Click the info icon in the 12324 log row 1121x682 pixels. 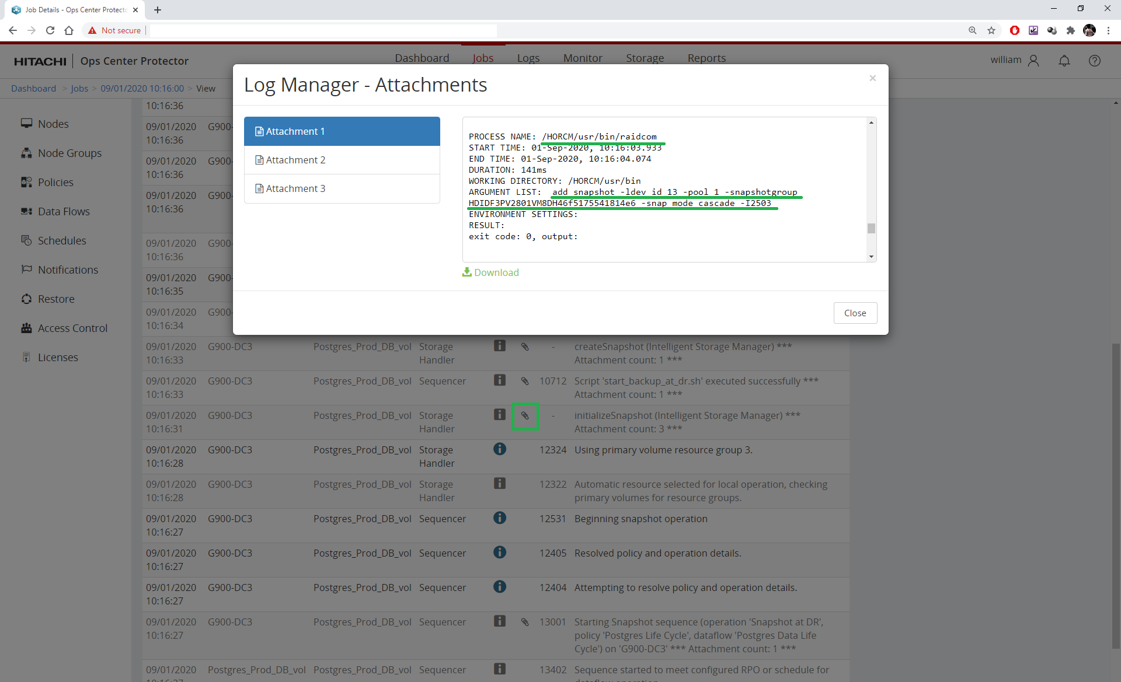pyautogui.click(x=500, y=449)
